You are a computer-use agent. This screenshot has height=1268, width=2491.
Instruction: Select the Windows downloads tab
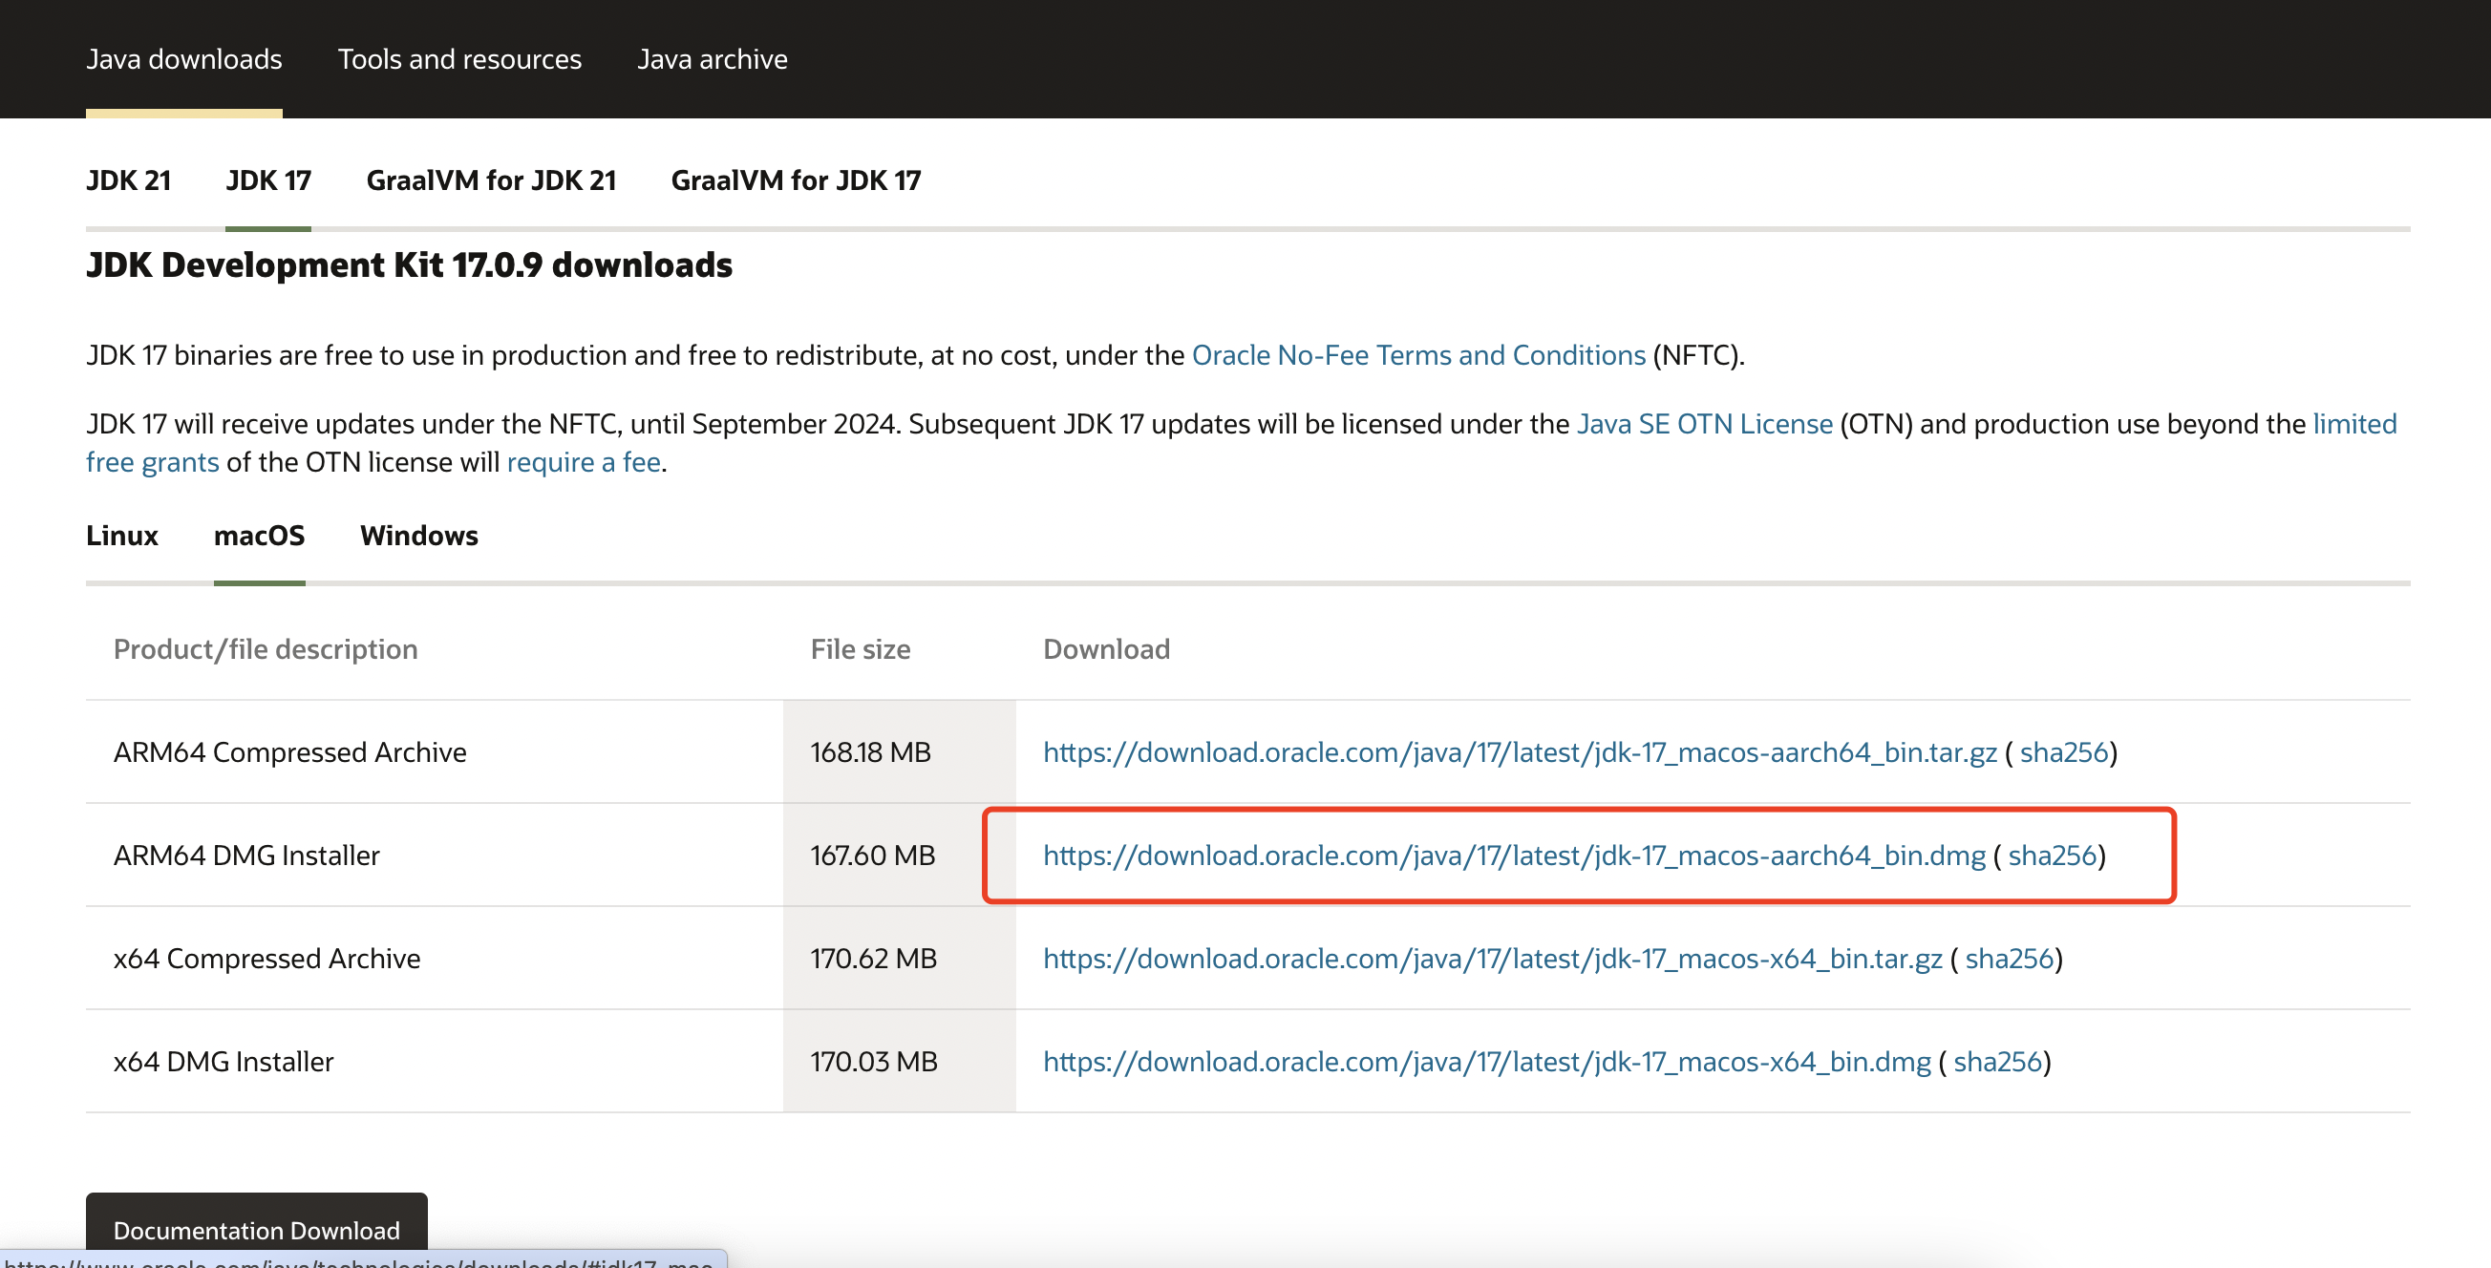(x=419, y=536)
